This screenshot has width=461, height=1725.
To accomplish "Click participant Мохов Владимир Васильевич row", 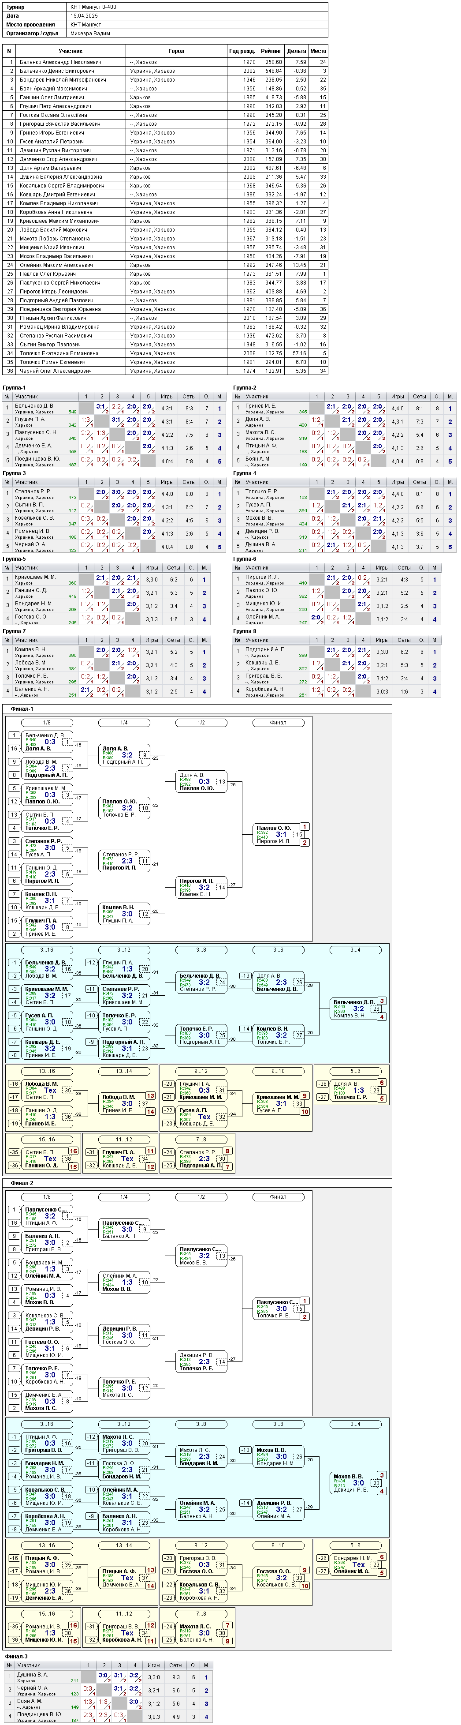I will tap(165, 256).
